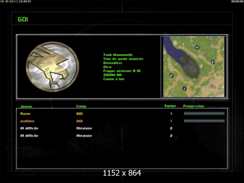Click the Frappe aérienne A-10 entry

(x=122, y=71)
